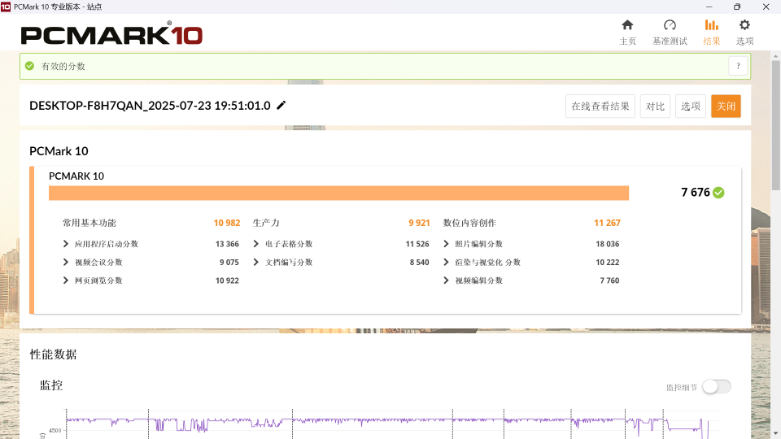The image size is (781, 439).
Task: Click the green check beside 有效的分数
Action: pos(30,66)
